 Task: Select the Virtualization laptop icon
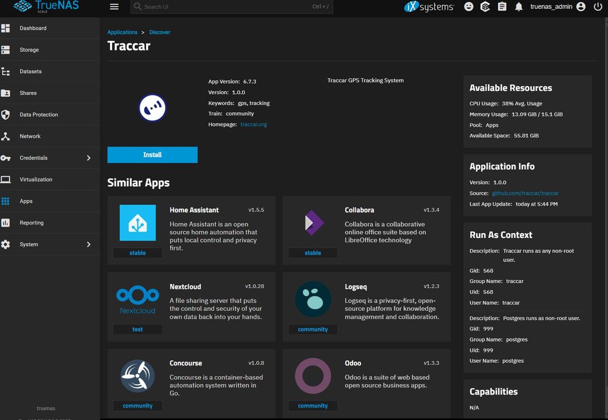click(5, 179)
